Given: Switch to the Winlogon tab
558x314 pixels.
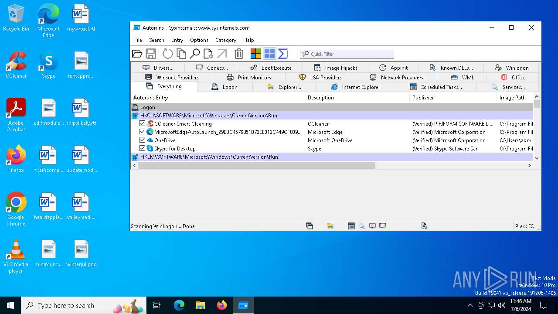Looking at the screenshot, I should [x=511, y=68].
